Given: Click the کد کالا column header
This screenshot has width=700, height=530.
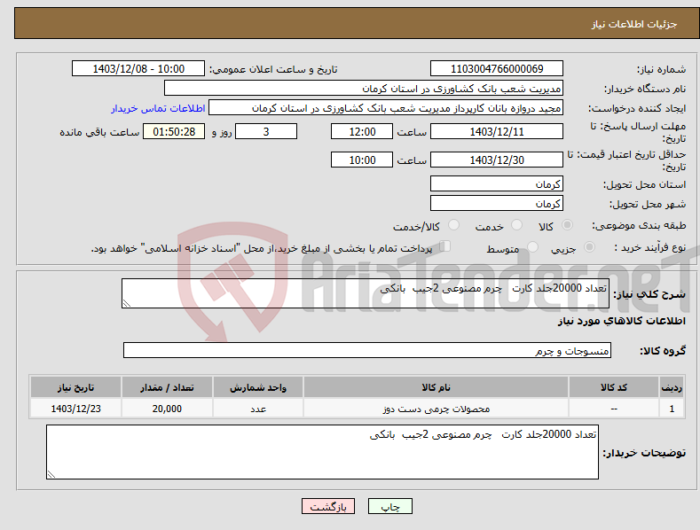Looking at the screenshot, I should coord(614,387).
